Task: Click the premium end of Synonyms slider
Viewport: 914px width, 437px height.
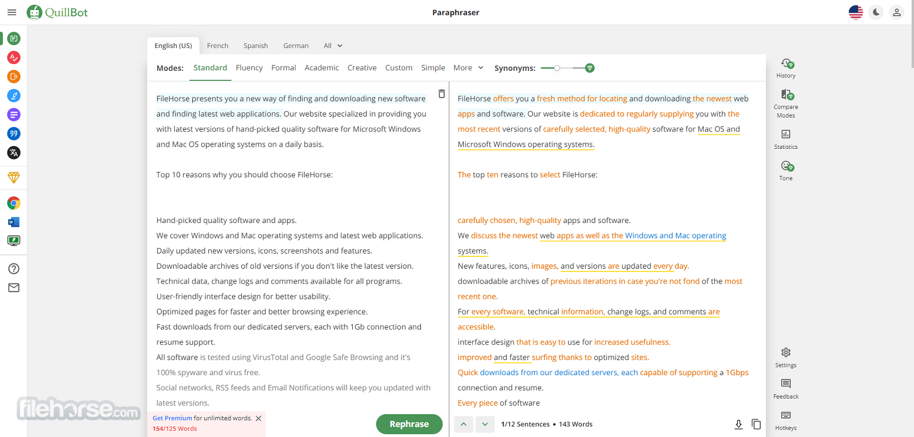Action: pos(590,68)
